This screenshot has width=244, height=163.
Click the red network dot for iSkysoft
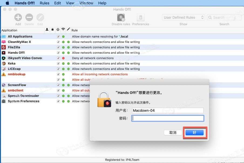pyautogui.click(x=63, y=58)
